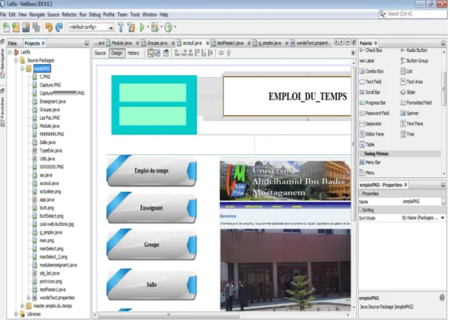Open the Favorites side panel button

(3, 111)
